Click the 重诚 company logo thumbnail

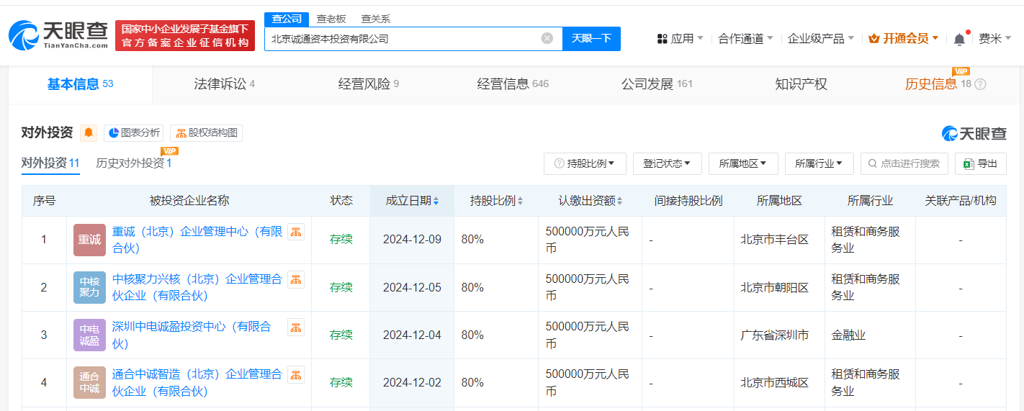click(x=89, y=240)
